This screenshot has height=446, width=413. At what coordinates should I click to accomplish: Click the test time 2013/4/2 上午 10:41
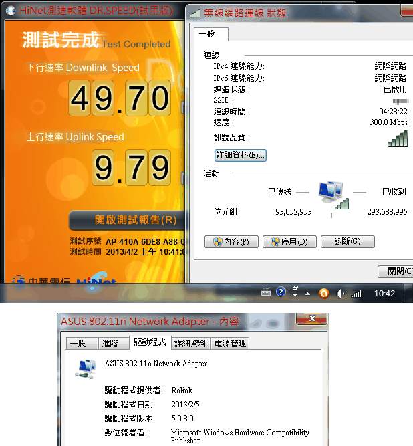[x=145, y=252]
